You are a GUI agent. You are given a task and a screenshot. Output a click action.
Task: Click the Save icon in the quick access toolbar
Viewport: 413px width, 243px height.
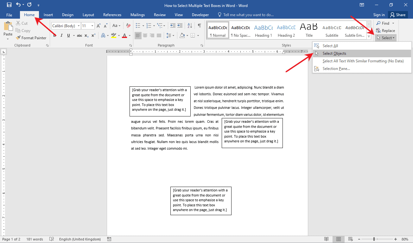coord(9,5)
